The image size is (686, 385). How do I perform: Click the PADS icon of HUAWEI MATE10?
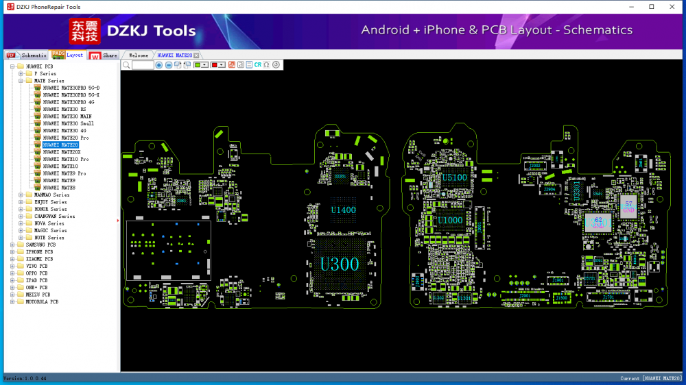coord(37,166)
